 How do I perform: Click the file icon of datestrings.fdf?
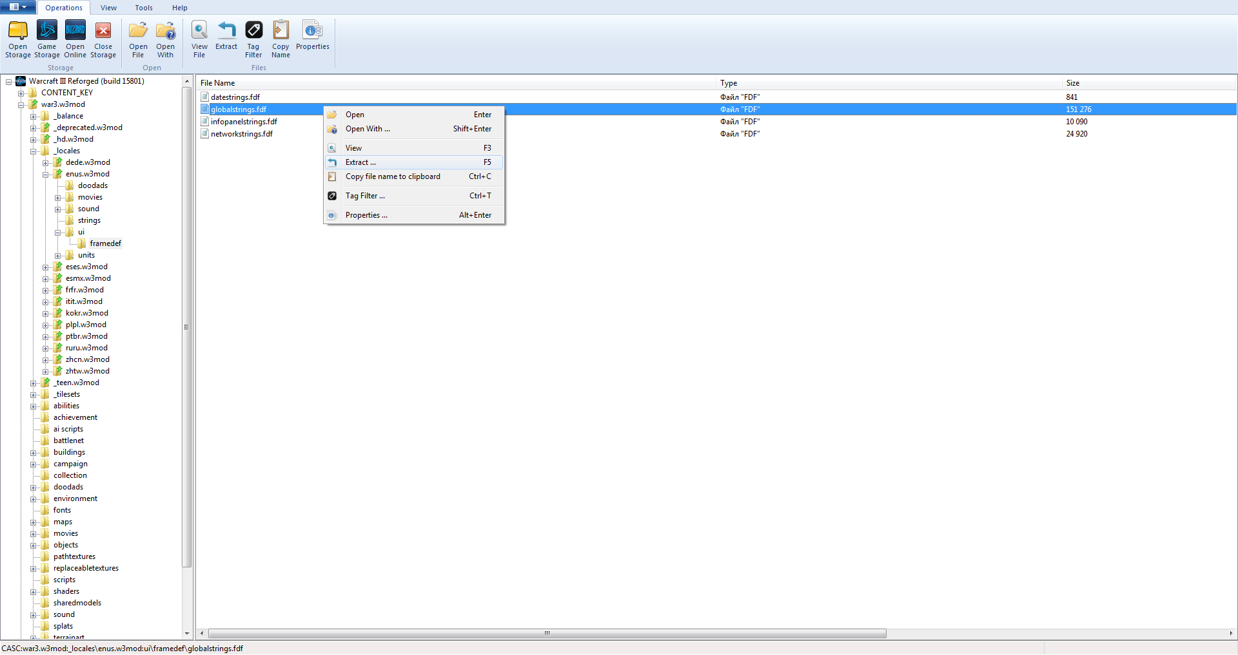204,97
